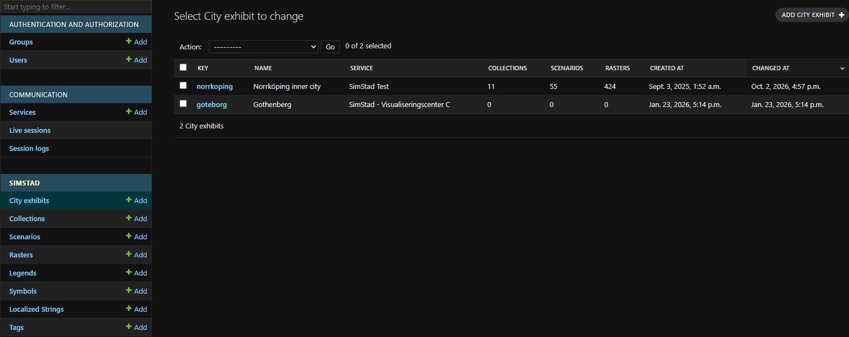Viewport: 849px width, 337px height.
Task: Open the Services link in sidebar
Action: [x=23, y=113]
